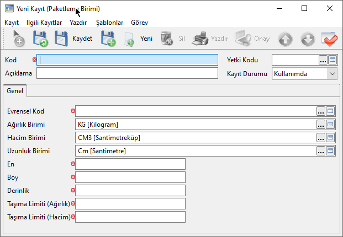Click the Uzunluk Birimi detail card icon

(x=330, y=150)
